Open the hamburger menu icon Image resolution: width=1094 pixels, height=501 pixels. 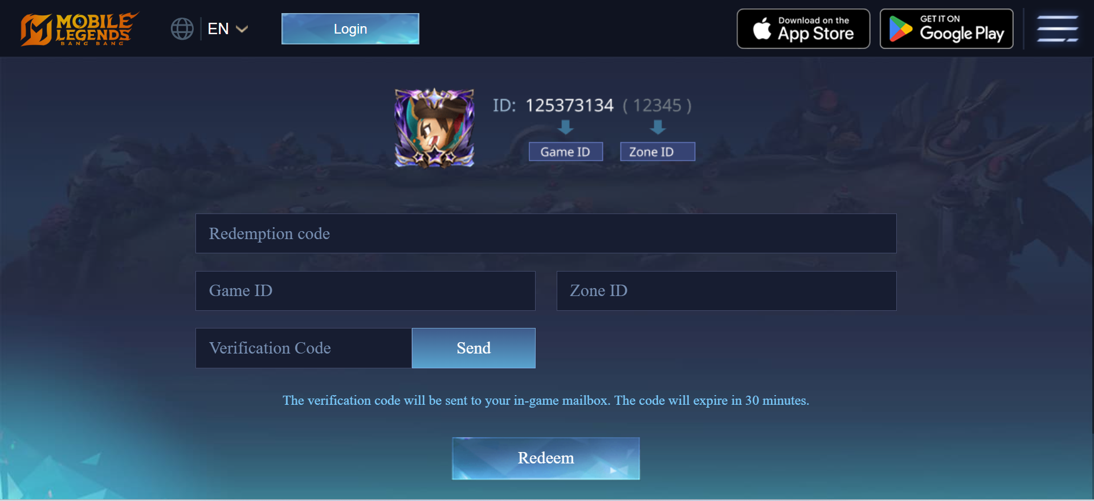(1058, 29)
